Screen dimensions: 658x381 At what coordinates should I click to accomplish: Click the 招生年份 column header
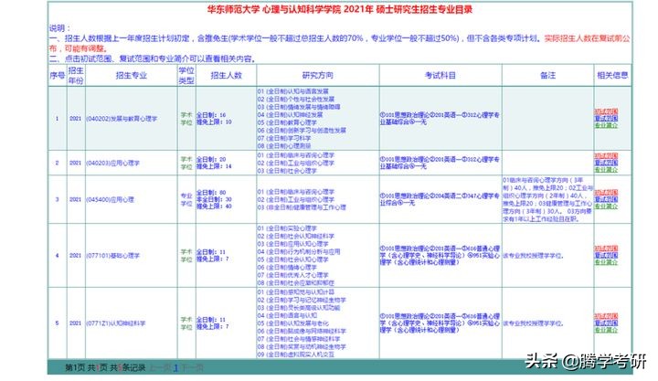tap(76, 76)
